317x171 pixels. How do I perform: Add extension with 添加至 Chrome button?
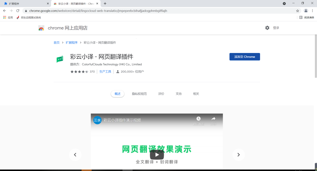coord(245,57)
